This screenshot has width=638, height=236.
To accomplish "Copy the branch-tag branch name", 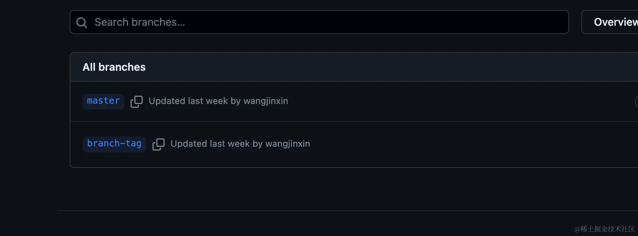I will pos(159,144).
